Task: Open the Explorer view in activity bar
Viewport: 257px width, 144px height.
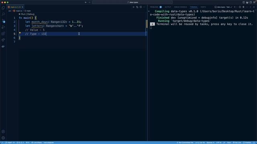Action: tap(3, 8)
